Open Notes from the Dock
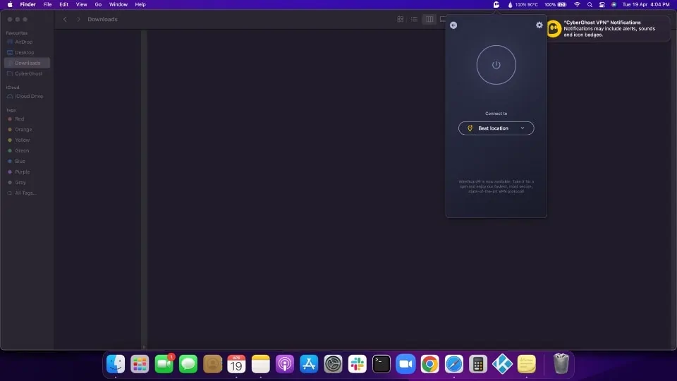The height and width of the screenshot is (381, 677). coord(261,364)
